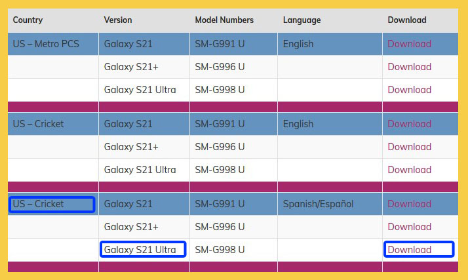Image resolution: width=468 pixels, height=280 pixels.
Task: Open Download link for Cricket Spanish Galaxy S21+
Action: click(x=409, y=227)
